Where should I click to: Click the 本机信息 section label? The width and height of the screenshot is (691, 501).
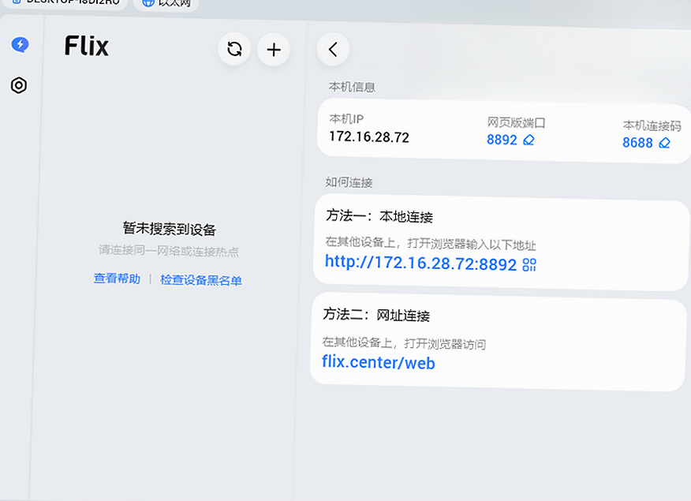(x=352, y=87)
